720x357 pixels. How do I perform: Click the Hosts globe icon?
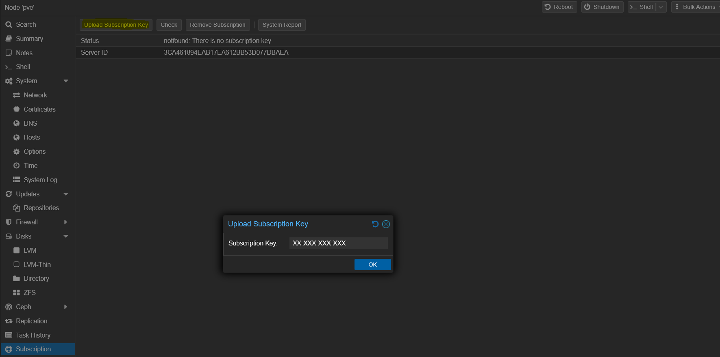click(17, 138)
